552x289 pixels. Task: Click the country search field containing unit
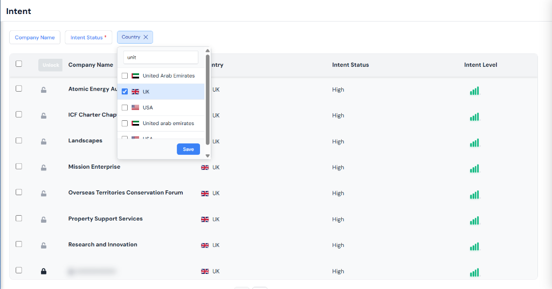161,57
